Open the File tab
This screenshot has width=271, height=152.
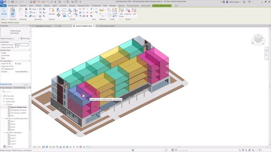click(3, 5)
